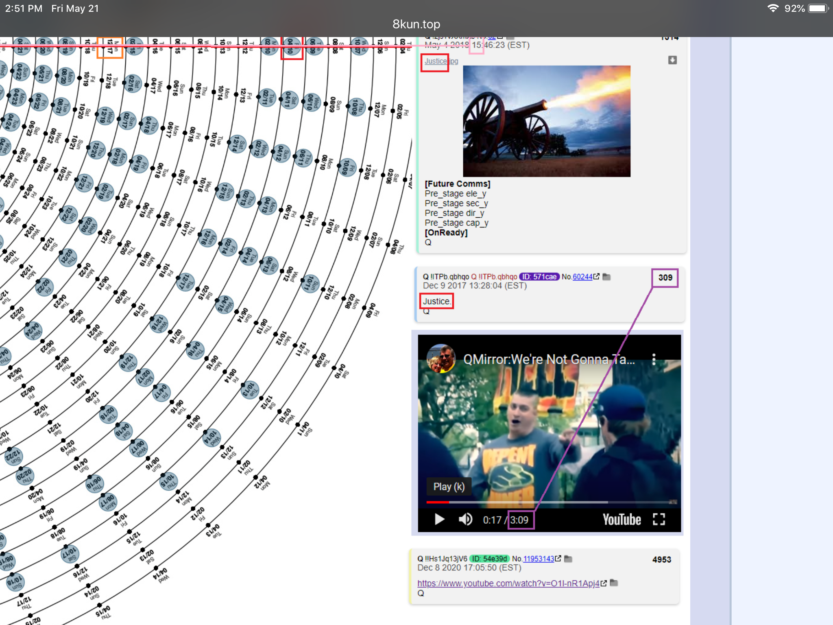This screenshot has width=833, height=625.
Task: Open post number link 60244
Action: click(x=582, y=277)
